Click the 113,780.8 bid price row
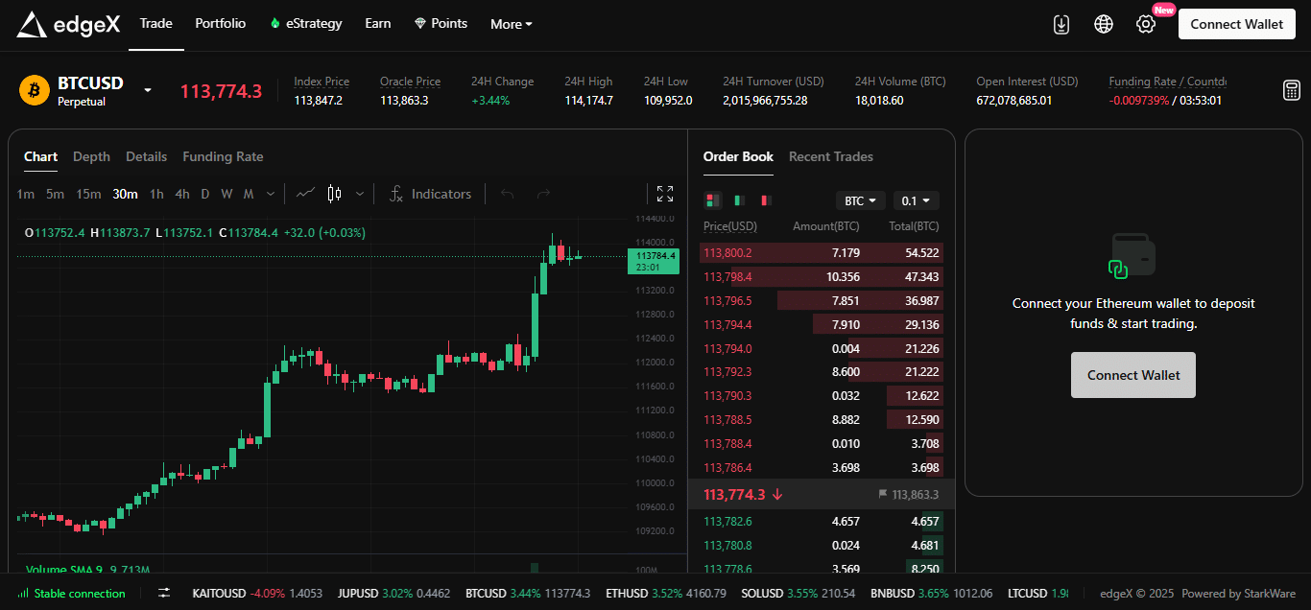Viewport: 1311px width, 610px height. coord(822,546)
